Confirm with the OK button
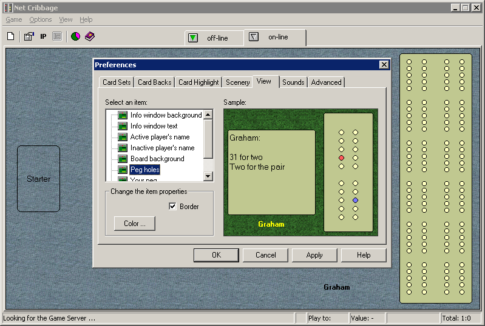This screenshot has height=326, width=485. (216, 255)
